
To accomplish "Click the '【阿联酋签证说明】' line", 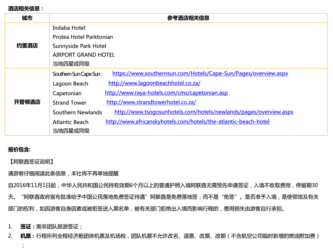I will [32, 162].
